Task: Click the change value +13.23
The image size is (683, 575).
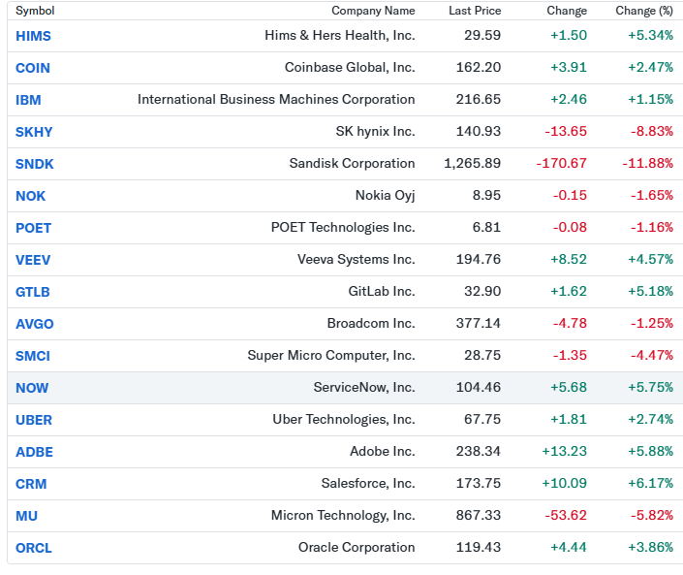Action: pyautogui.click(x=564, y=451)
